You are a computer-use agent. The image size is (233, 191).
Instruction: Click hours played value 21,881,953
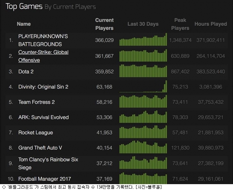click(x=211, y=133)
